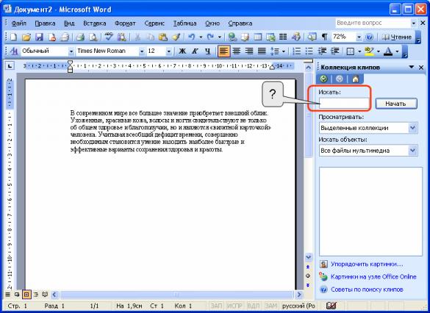Expand the line spacing options arrow
The height and width of the screenshot is (313, 430).
(x=284, y=51)
